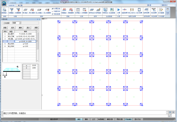Click the load list scrollbar down arrow
The height and width of the screenshot is (122, 177).
(x=37, y=61)
